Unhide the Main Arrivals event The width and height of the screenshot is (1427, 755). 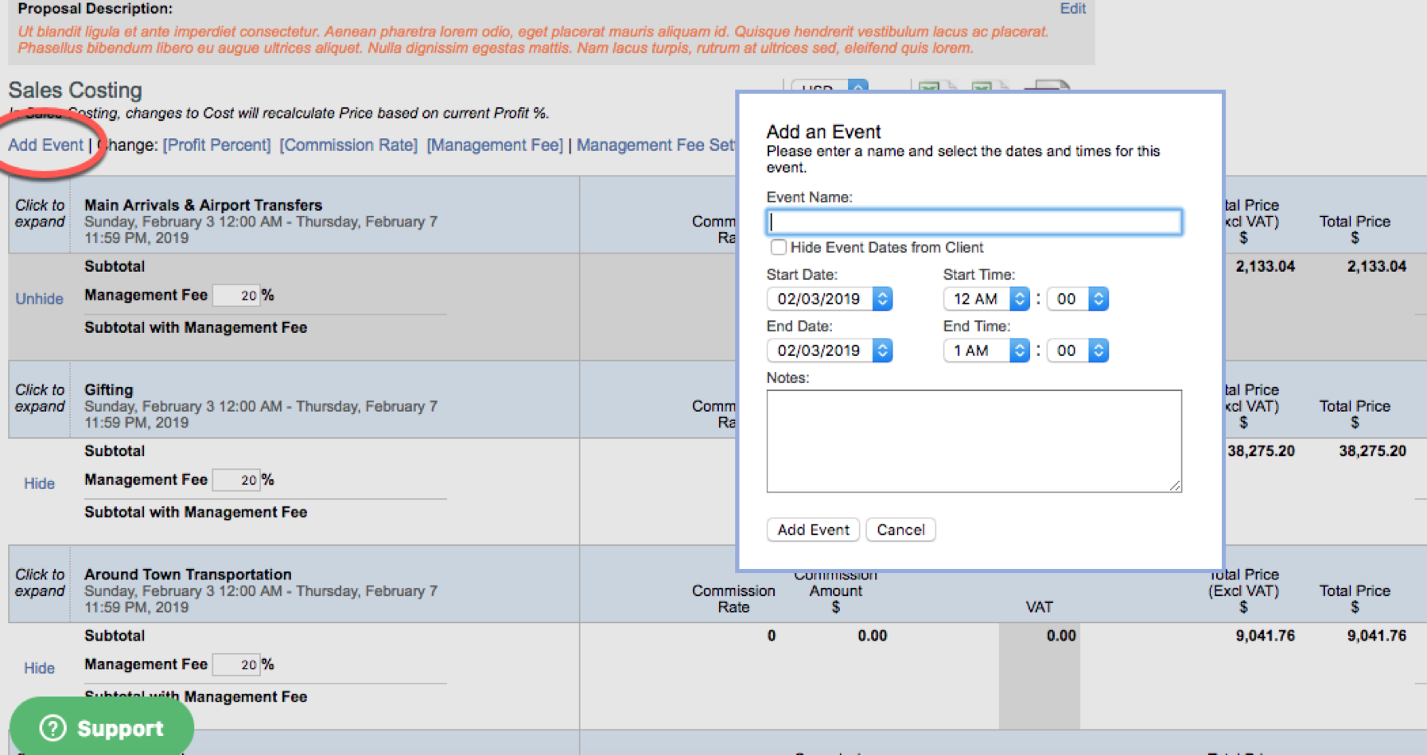[39, 299]
